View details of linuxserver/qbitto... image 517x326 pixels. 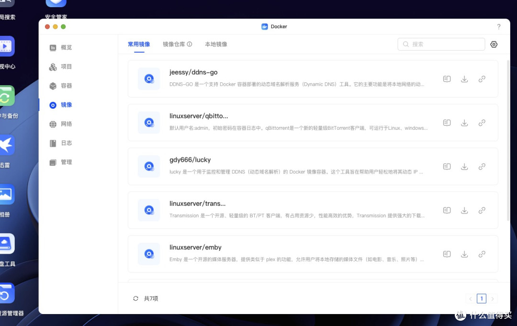(x=447, y=123)
